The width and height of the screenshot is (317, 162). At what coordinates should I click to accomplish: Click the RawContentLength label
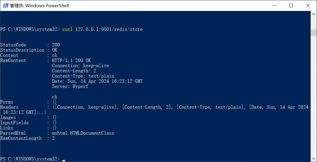(21, 138)
